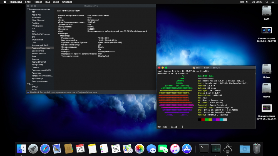
Task: Open the Trash in the Dock
Action: pyautogui.click(x=256, y=149)
